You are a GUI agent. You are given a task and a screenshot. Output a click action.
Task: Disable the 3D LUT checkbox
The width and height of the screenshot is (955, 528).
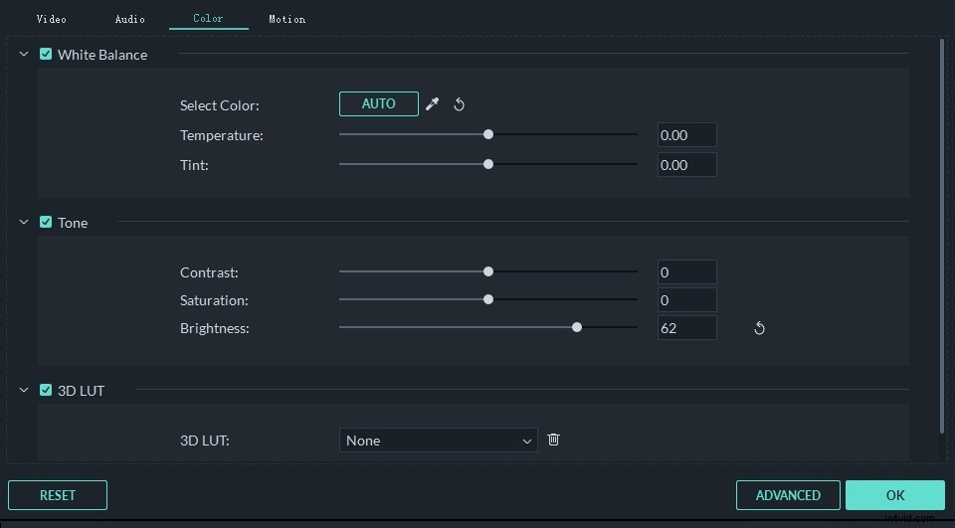tap(46, 390)
